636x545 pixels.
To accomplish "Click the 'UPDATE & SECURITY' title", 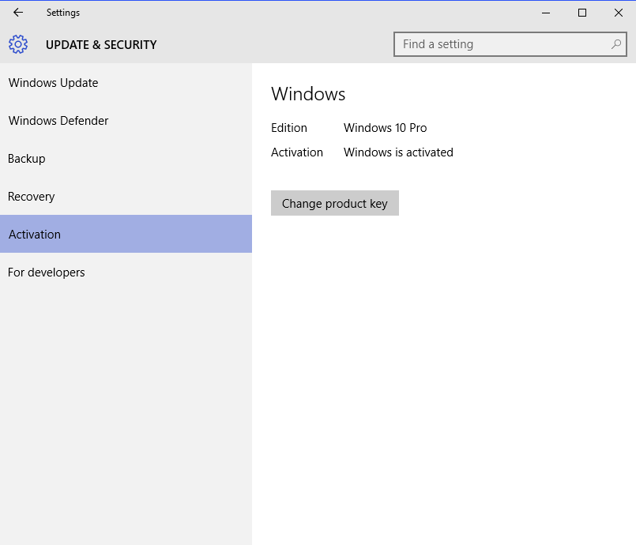I will point(101,44).
